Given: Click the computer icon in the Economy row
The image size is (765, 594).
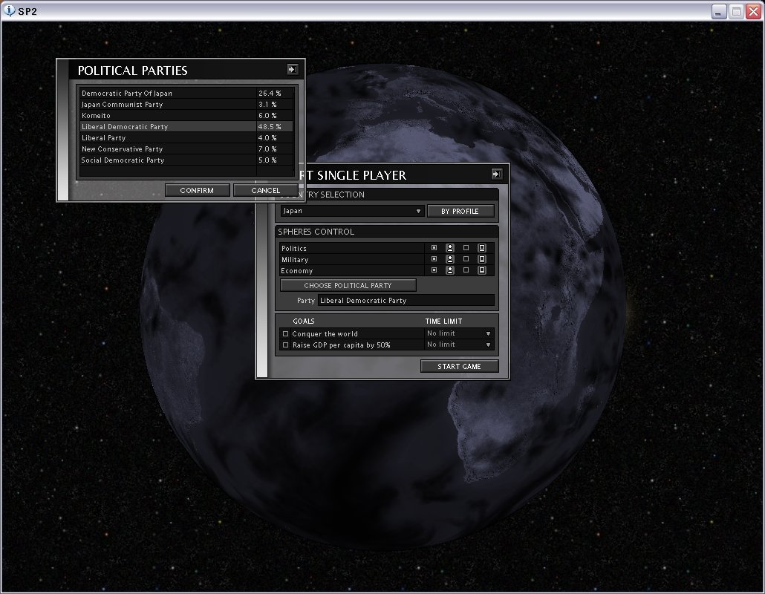Looking at the screenshot, I should pyautogui.click(x=481, y=270).
